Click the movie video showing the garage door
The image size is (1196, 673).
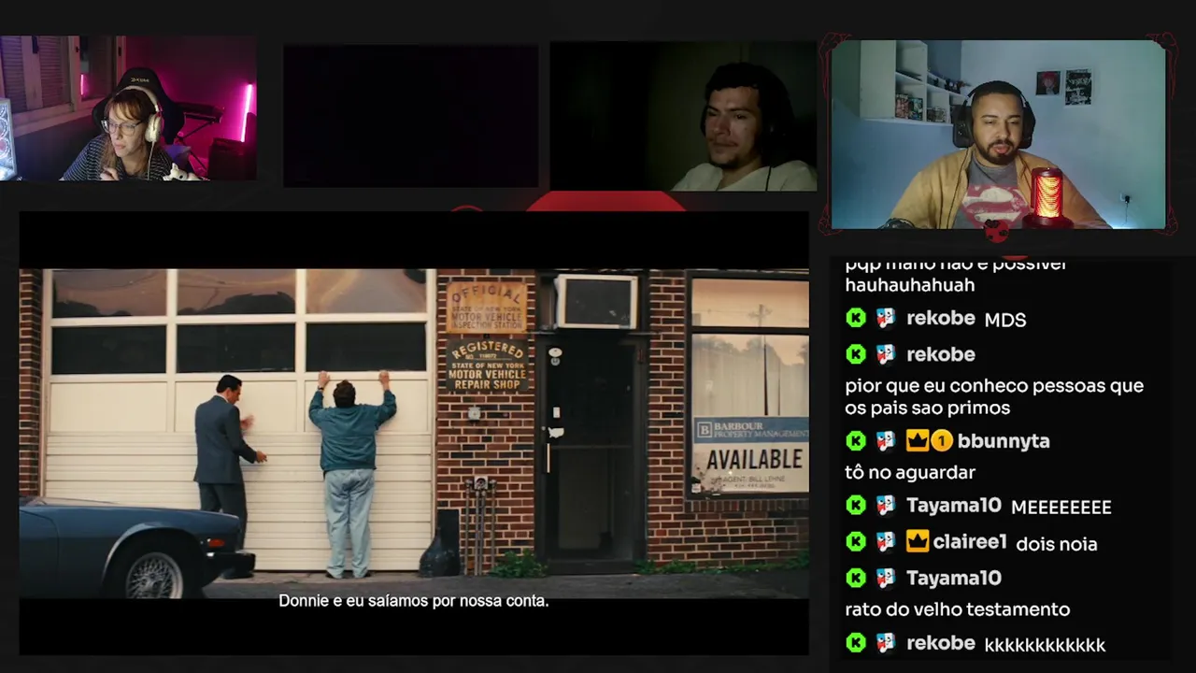coord(414,434)
